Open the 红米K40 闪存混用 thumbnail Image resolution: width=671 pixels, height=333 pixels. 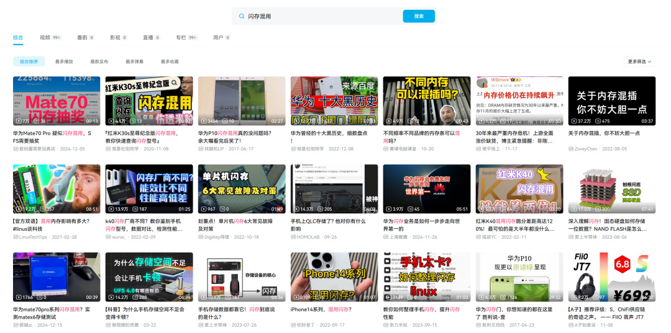pos(519,189)
